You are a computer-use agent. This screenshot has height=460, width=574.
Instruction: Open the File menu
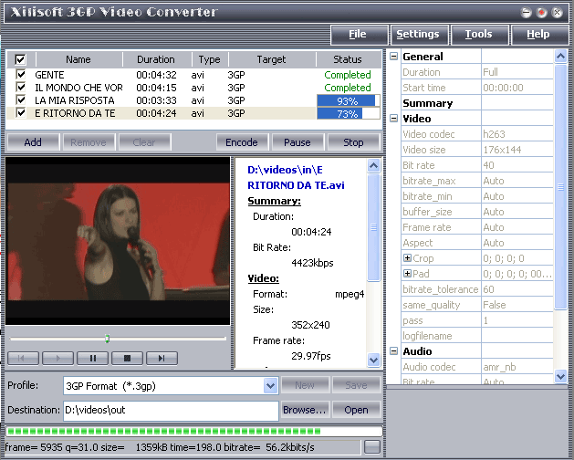[359, 35]
